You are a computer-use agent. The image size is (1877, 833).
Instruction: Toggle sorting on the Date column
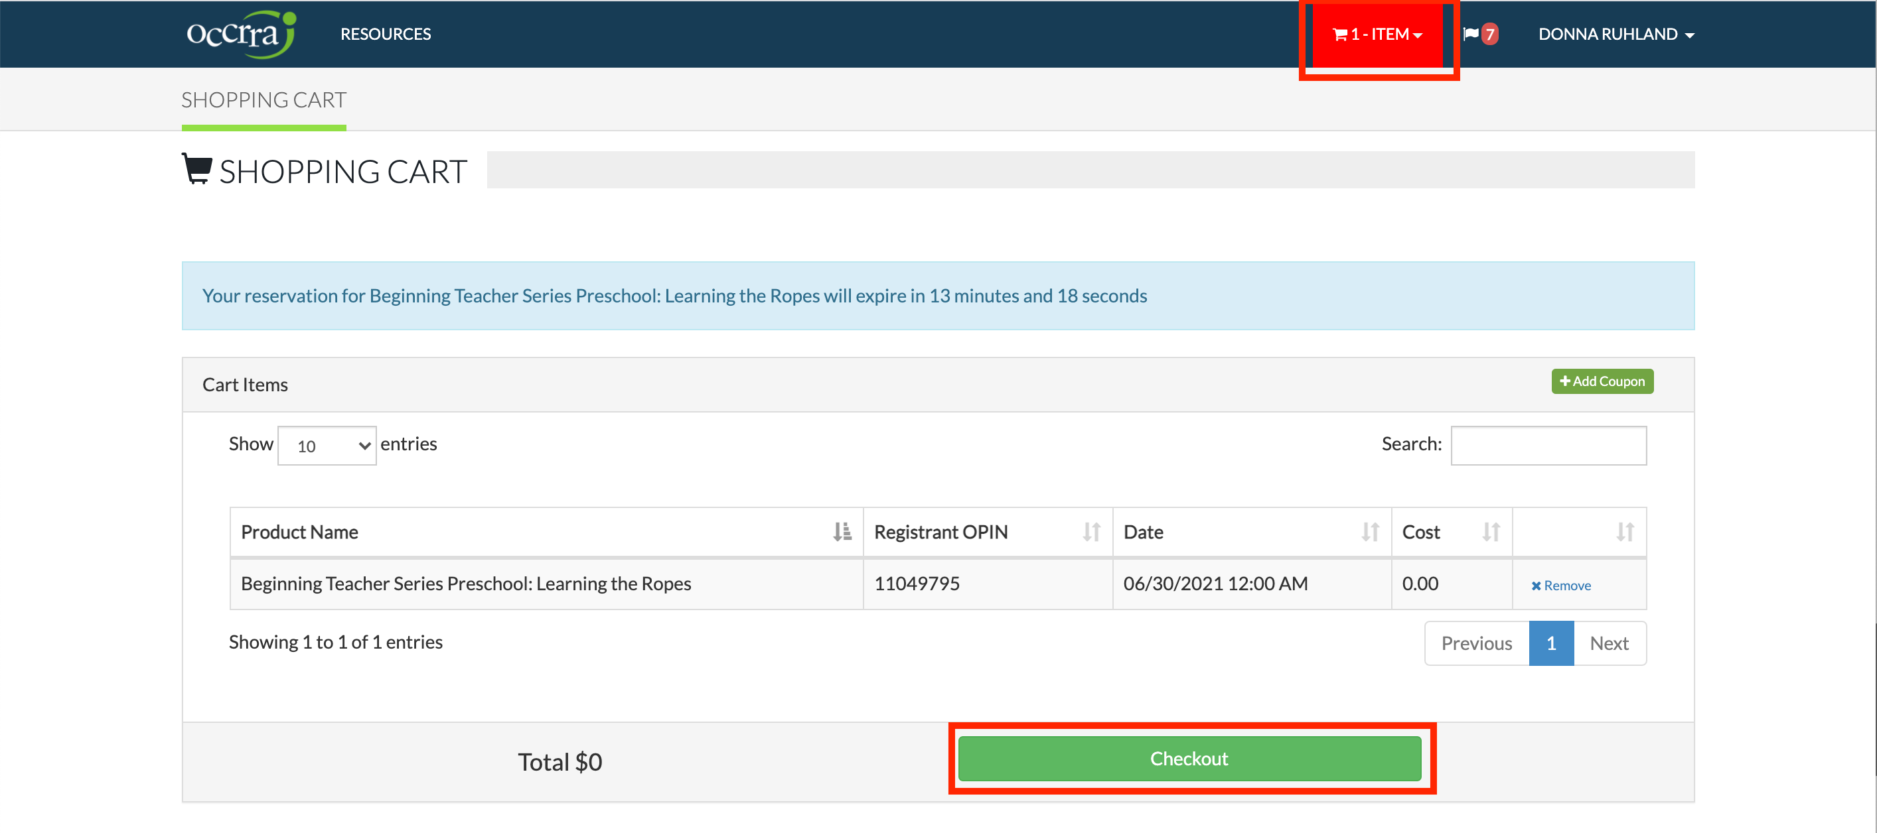click(x=1369, y=531)
